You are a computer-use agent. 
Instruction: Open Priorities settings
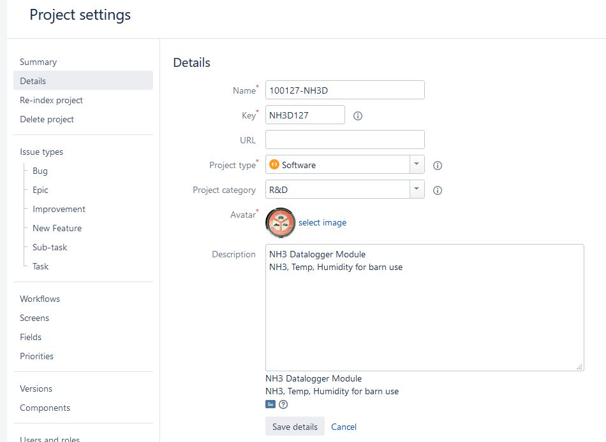point(37,356)
